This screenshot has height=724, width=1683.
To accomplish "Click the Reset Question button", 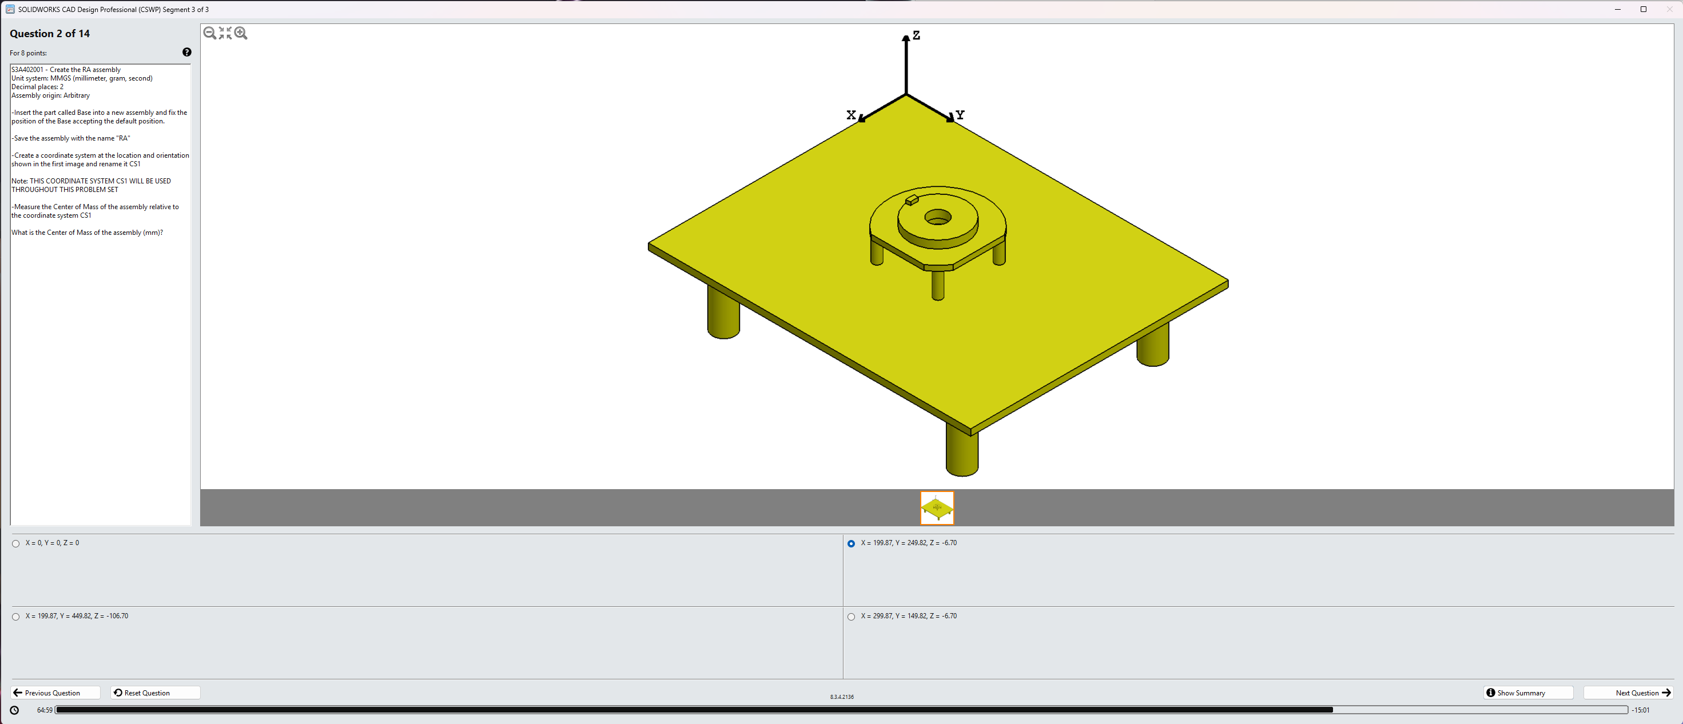I will pos(155,693).
